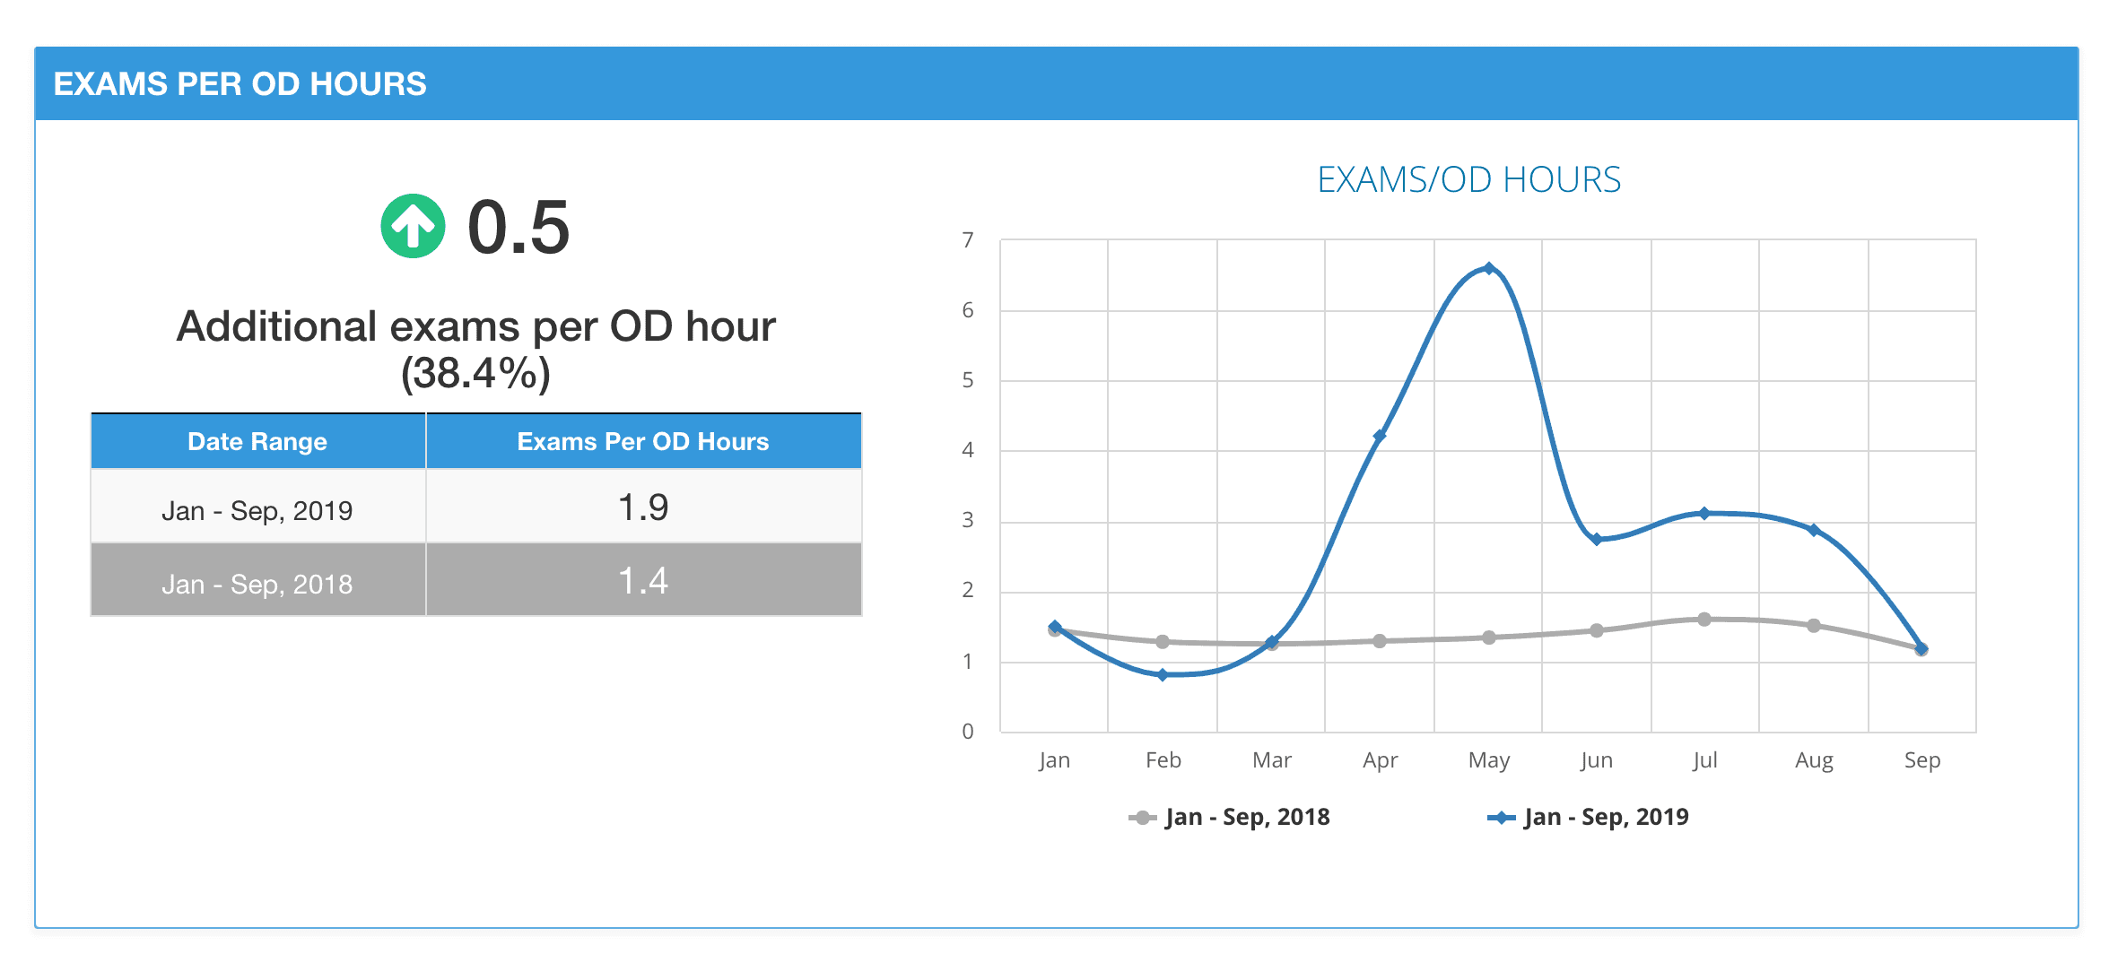Click the Jul 2019 blue data point
The image size is (2126, 954).
pyautogui.click(x=1704, y=513)
